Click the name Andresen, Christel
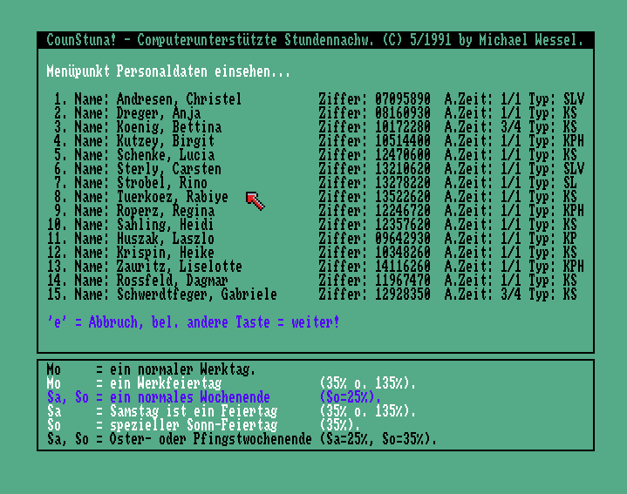Viewport: 627px width, 494px height. [179, 99]
